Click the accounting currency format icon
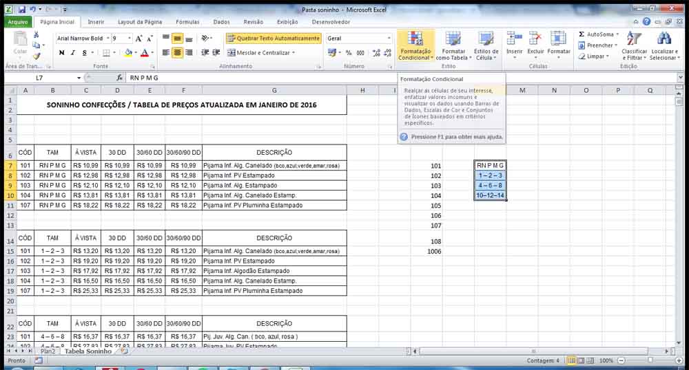This screenshot has height=370, width=689. pos(332,52)
